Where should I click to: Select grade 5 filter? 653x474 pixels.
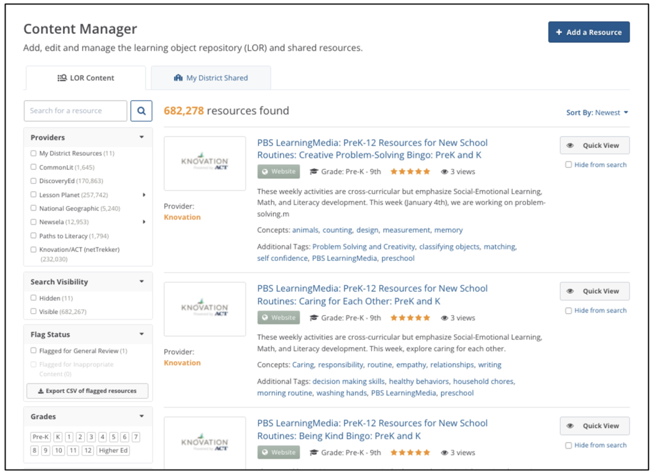pos(114,437)
